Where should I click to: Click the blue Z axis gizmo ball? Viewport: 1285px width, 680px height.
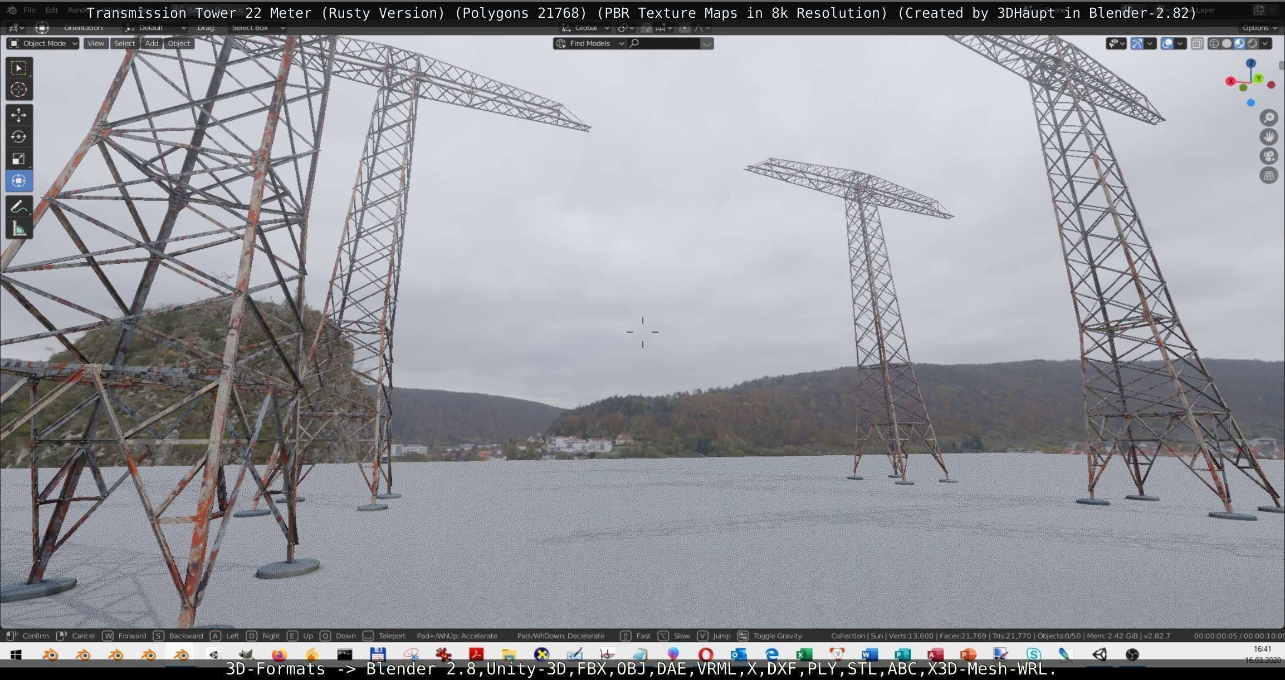pos(1251,63)
